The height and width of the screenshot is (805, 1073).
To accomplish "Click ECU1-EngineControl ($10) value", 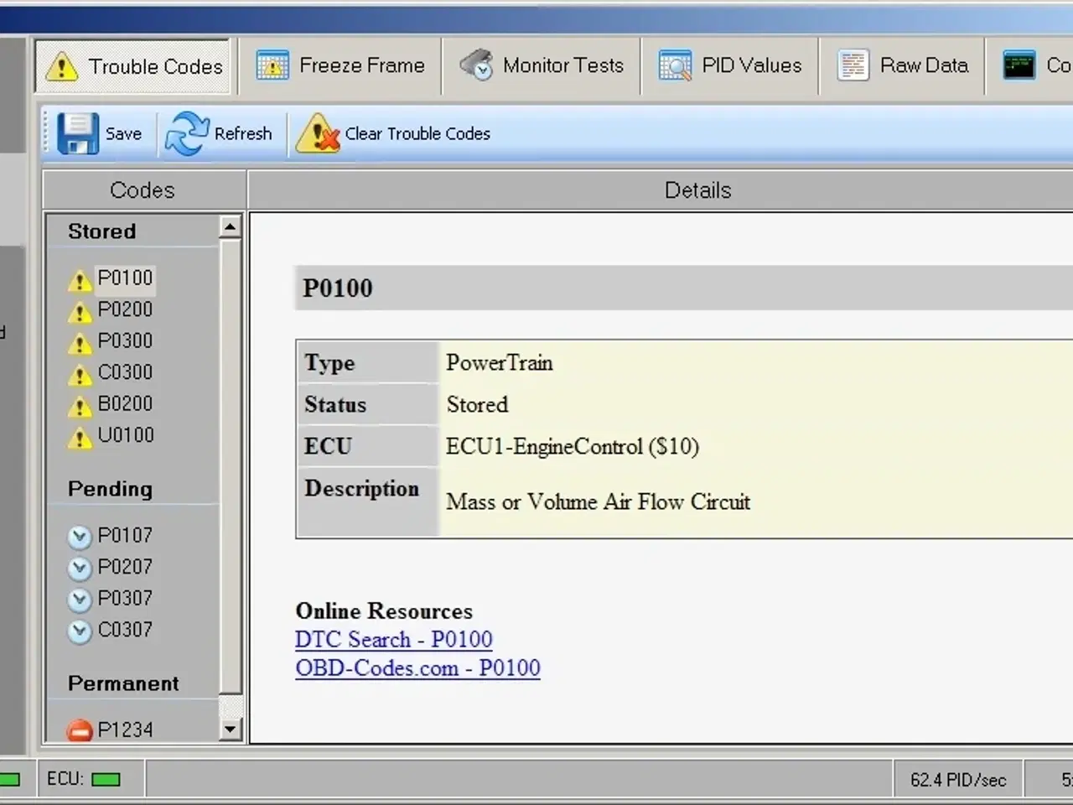I will tap(573, 446).
